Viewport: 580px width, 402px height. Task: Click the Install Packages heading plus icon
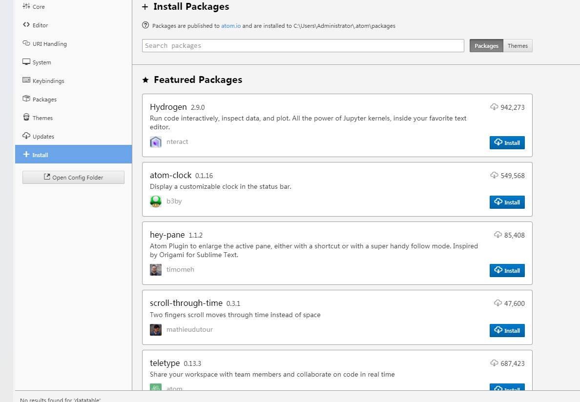click(x=145, y=7)
